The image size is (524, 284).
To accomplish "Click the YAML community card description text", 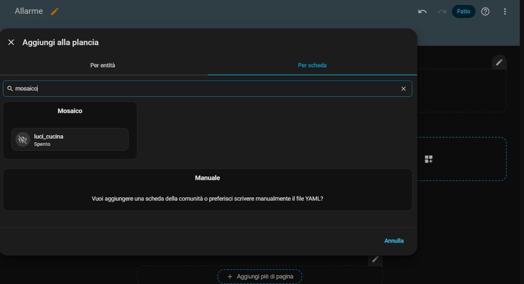I will click(208, 199).
